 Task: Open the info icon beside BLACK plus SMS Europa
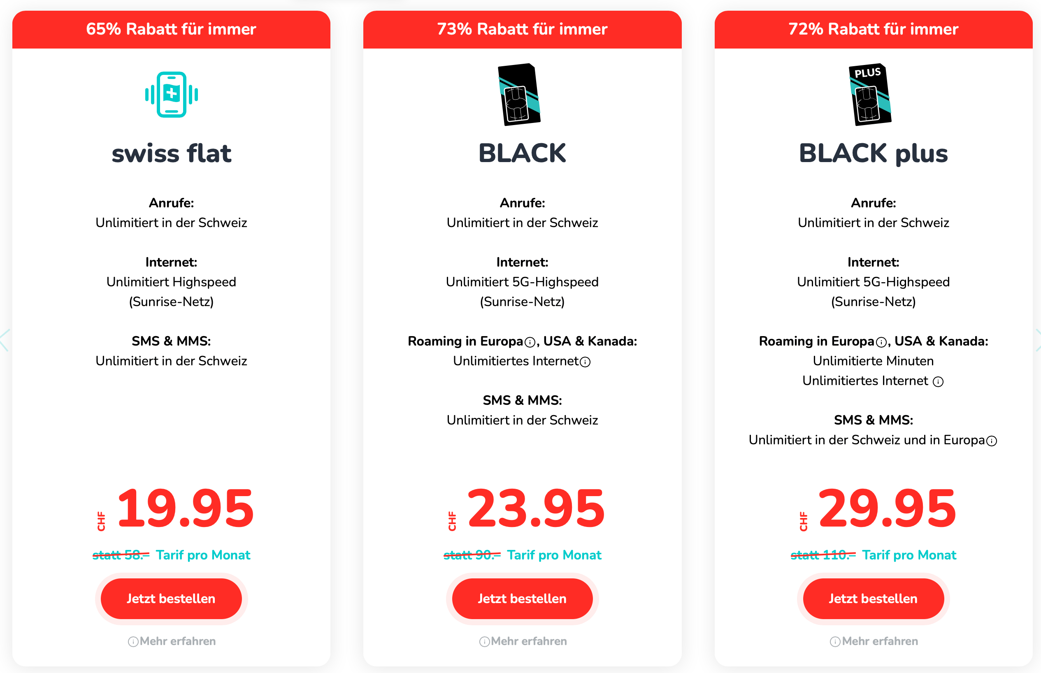(992, 441)
